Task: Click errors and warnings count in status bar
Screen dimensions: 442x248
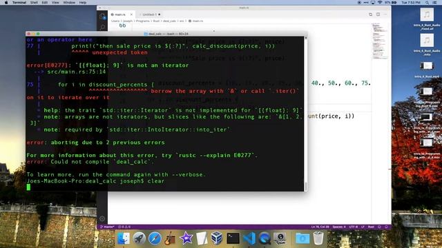Action: click(124, 227)
